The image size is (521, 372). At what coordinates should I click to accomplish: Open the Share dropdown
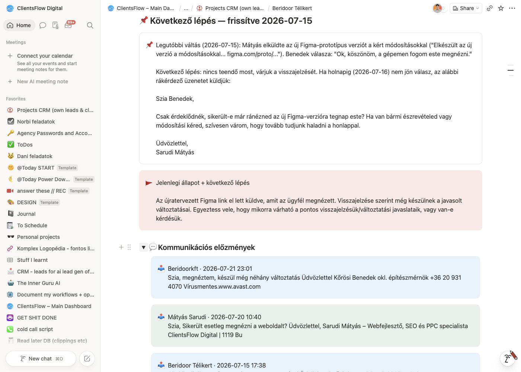pyautogui.click(x=466, y=8)
